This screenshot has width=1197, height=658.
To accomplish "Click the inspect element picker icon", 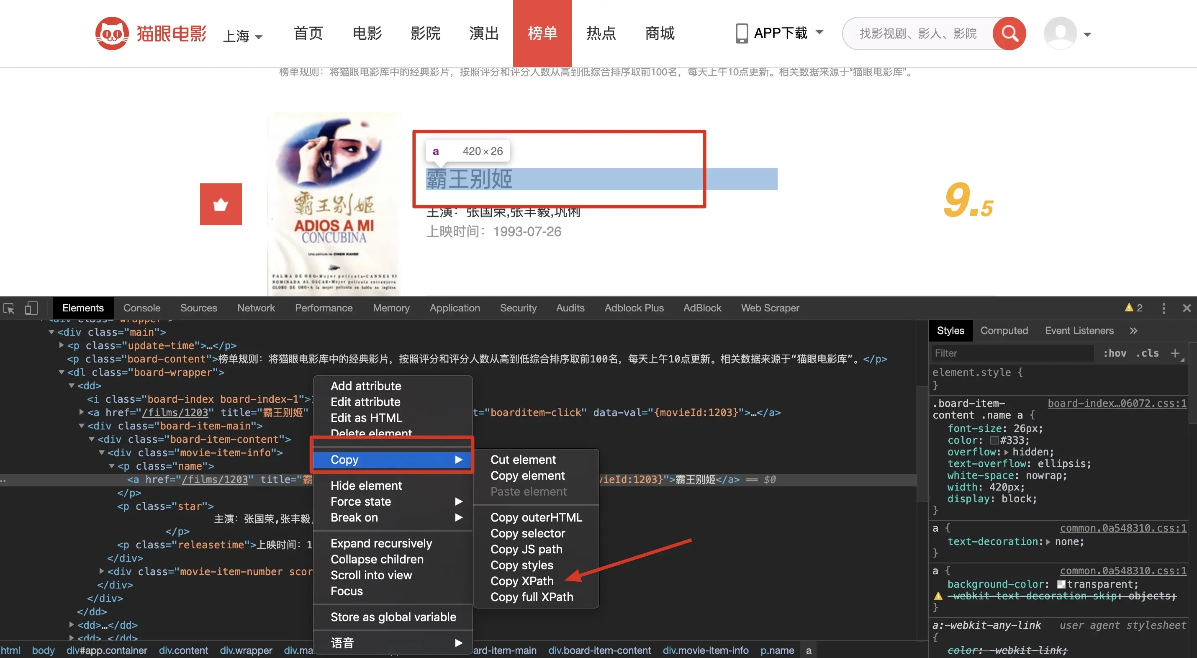I will click(9, 308).
